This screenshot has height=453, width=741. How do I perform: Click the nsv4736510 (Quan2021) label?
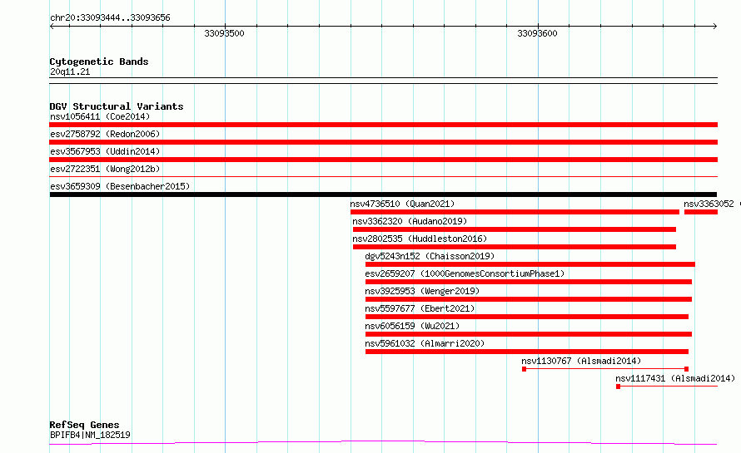pos(402,204)
